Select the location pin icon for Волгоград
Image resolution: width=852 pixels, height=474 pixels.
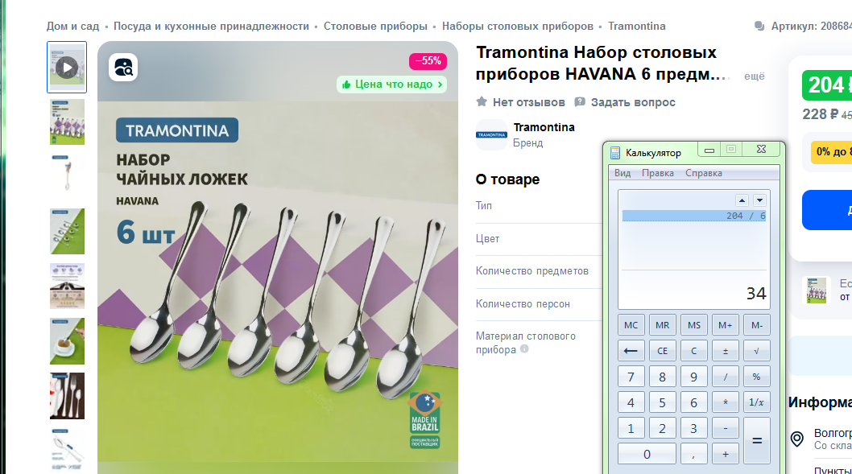[x=797, y=439]
